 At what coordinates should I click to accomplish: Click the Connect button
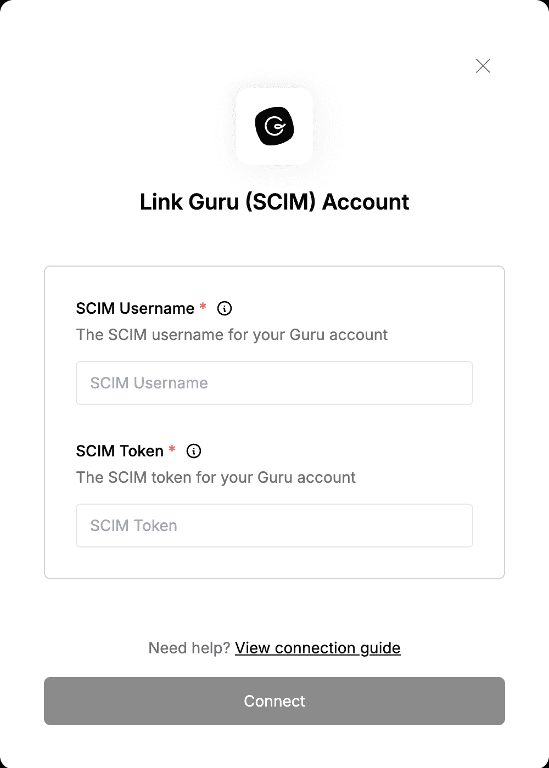274,701
